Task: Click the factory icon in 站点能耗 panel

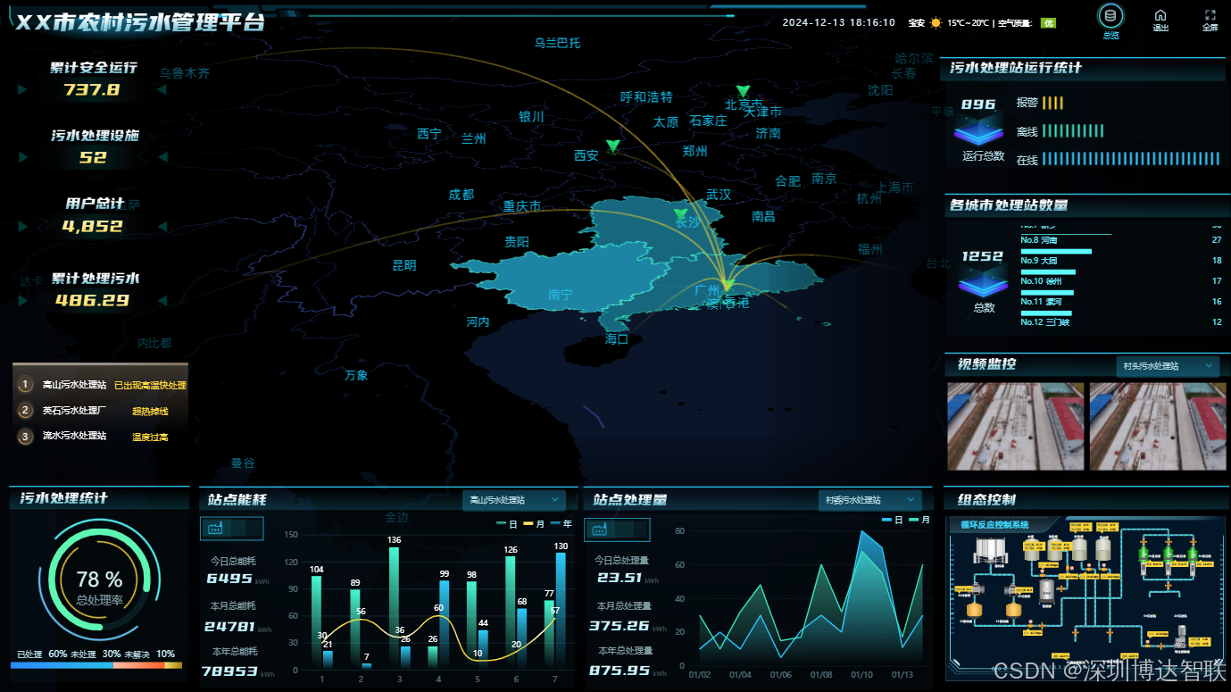Action: 215,529
